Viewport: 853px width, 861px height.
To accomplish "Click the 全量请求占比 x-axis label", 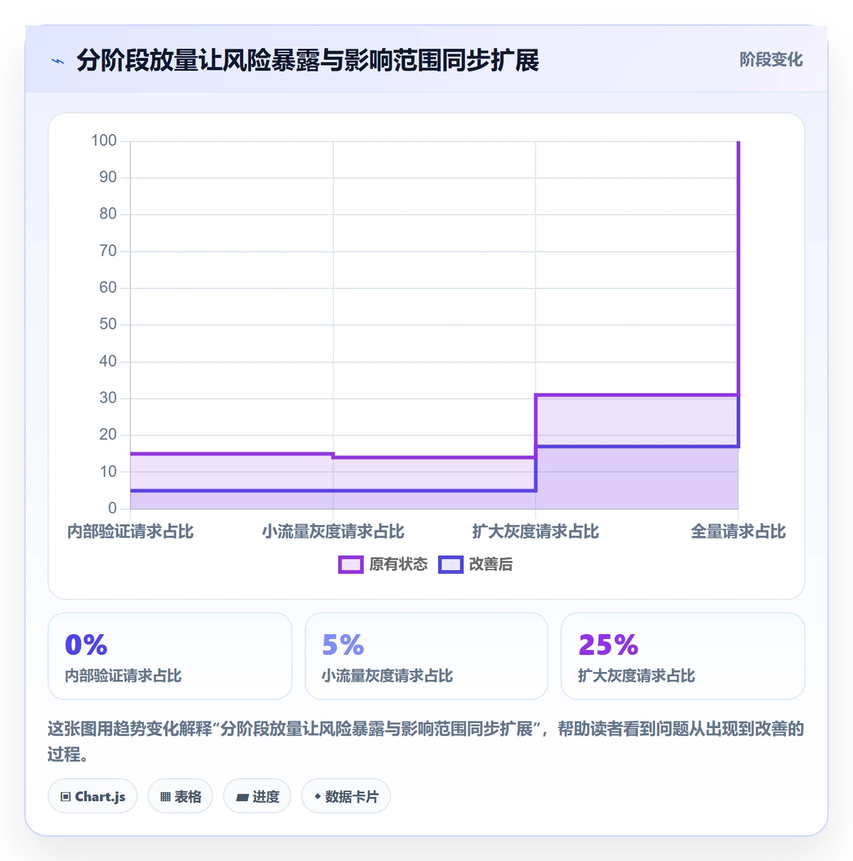I will pos(738,532).
